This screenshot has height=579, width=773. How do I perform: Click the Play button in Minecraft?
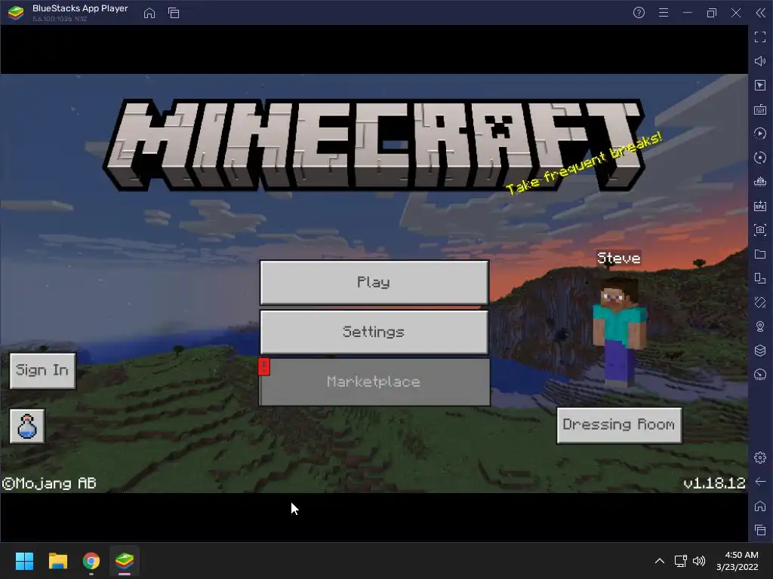coord(374,282)
